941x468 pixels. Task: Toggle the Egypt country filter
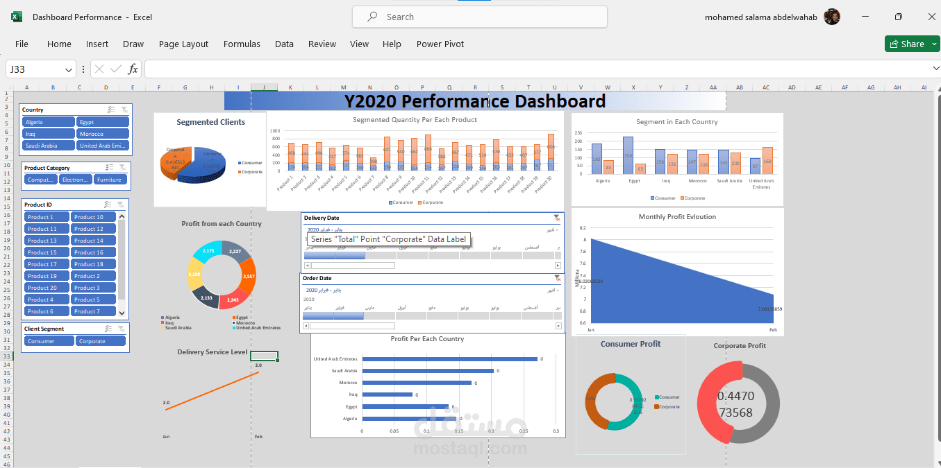(x=103, y=122)
